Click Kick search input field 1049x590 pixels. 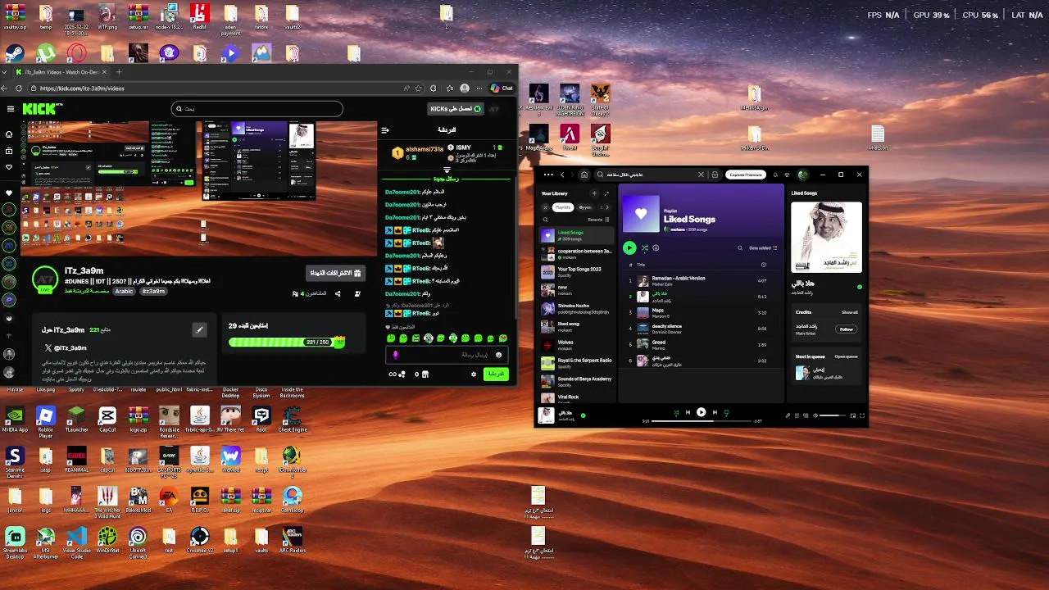(x=257, y=108)
